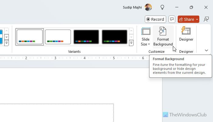Image resolution: width=213 pixels, height=122 pixels.
Task: Click the slide text placeholder box
Action: 57,113
